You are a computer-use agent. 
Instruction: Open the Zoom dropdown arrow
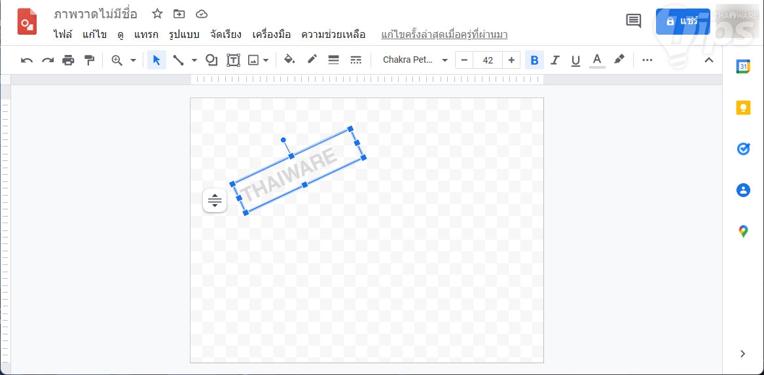pyautogui.click(x=133, y=60)
